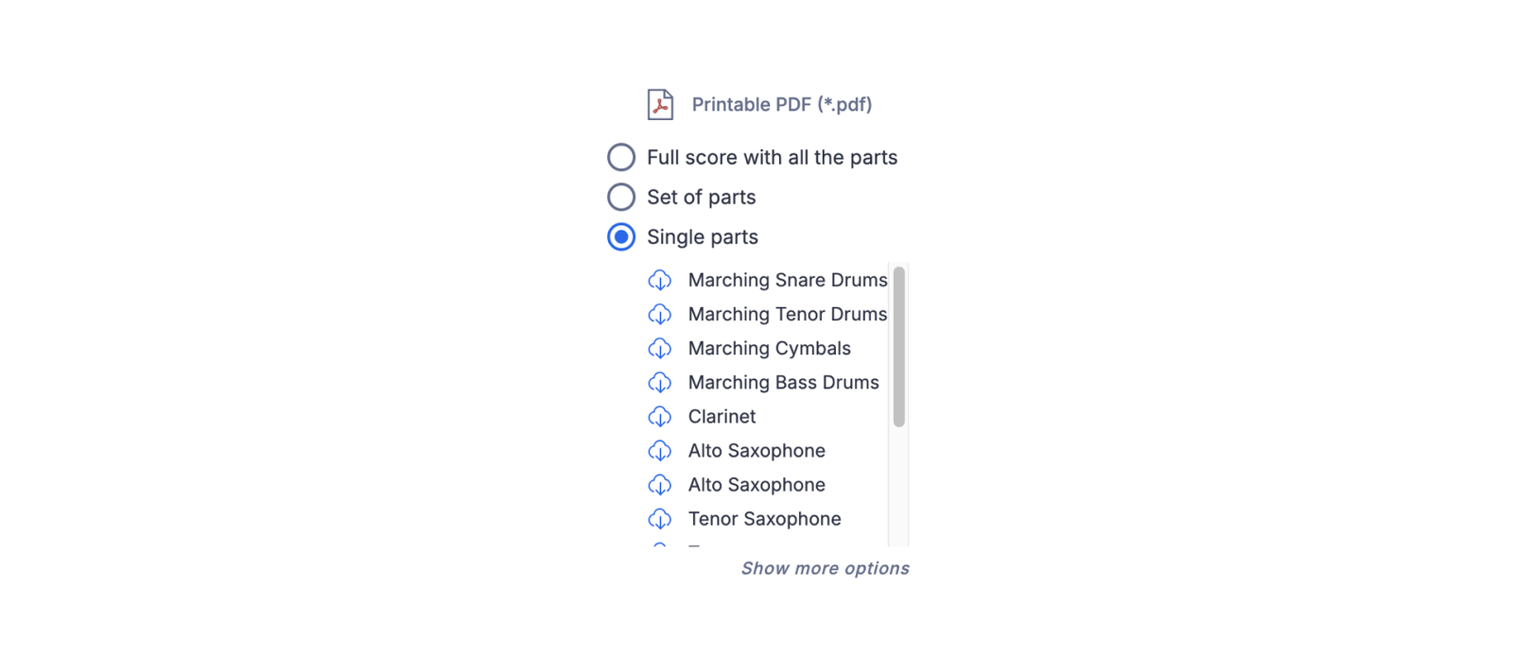Select the Marching Cymbals label
Image resolution: width=1513 pixels, height=656 pixels.
768,348
